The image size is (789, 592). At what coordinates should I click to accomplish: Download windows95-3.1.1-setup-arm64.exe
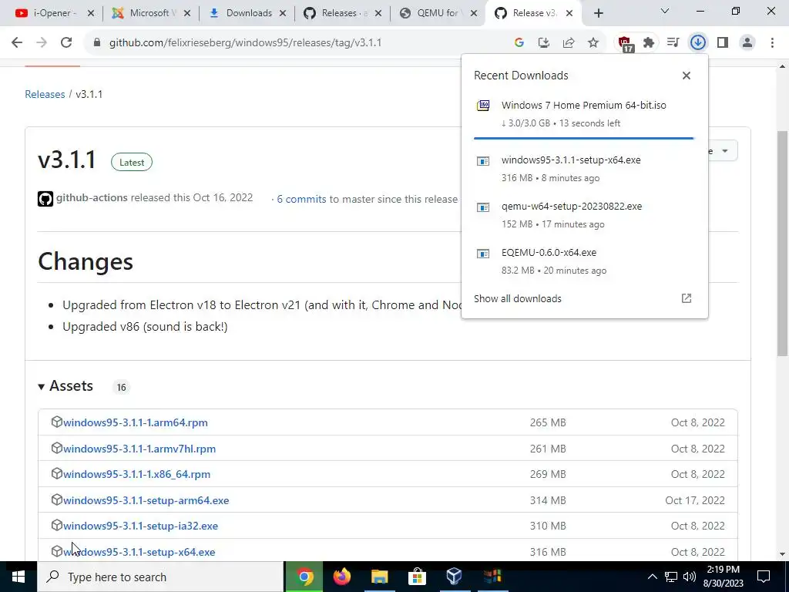point(146,500)
